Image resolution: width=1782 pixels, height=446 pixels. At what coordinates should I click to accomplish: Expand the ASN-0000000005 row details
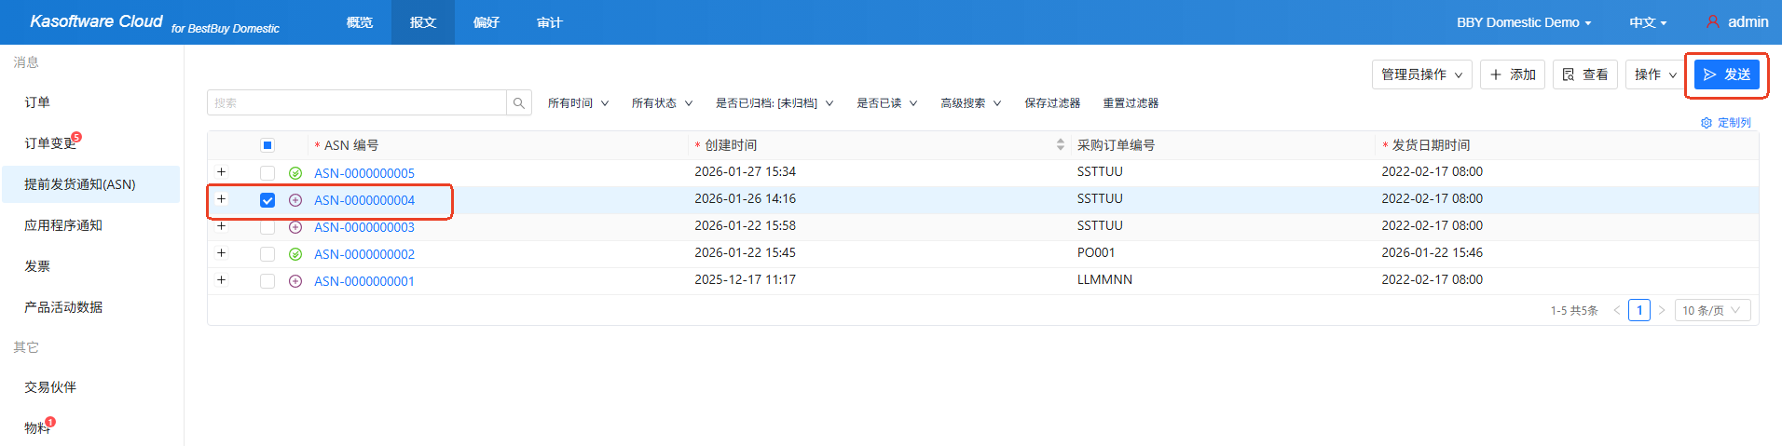click(221, 172)
